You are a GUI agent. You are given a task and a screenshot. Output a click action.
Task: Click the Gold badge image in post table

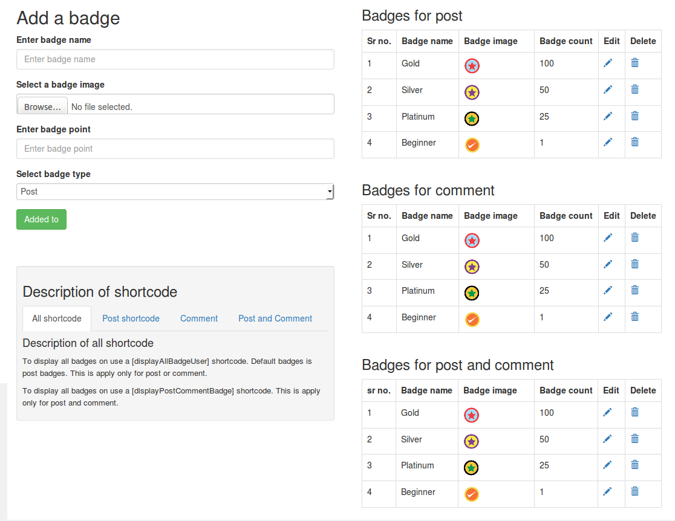472,66
